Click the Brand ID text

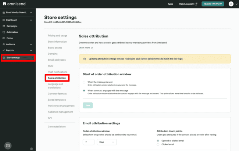click(63, 22)
